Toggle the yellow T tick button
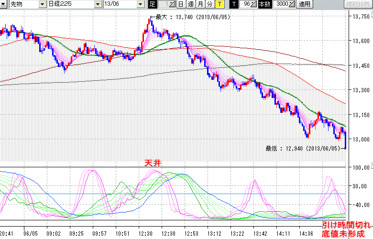The height and width of the screenshot is (239, 373). point(219,4)
